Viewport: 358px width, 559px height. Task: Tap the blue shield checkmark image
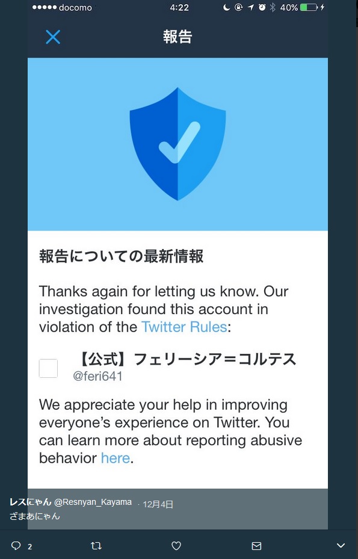pos(177,144)
